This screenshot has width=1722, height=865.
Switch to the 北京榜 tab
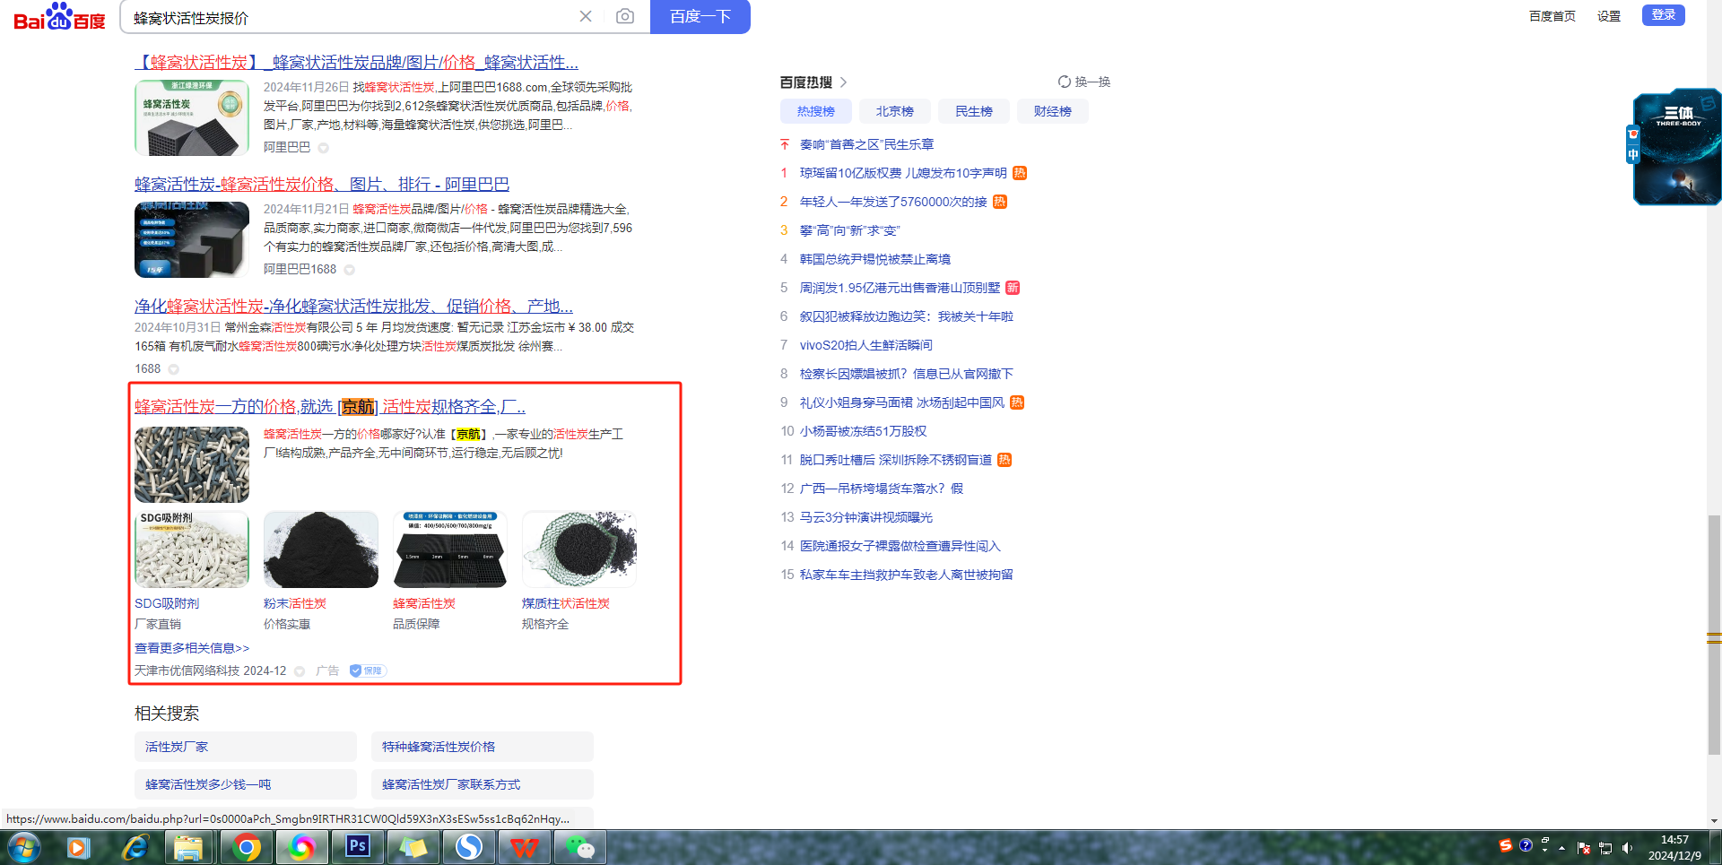pos(894,111)
